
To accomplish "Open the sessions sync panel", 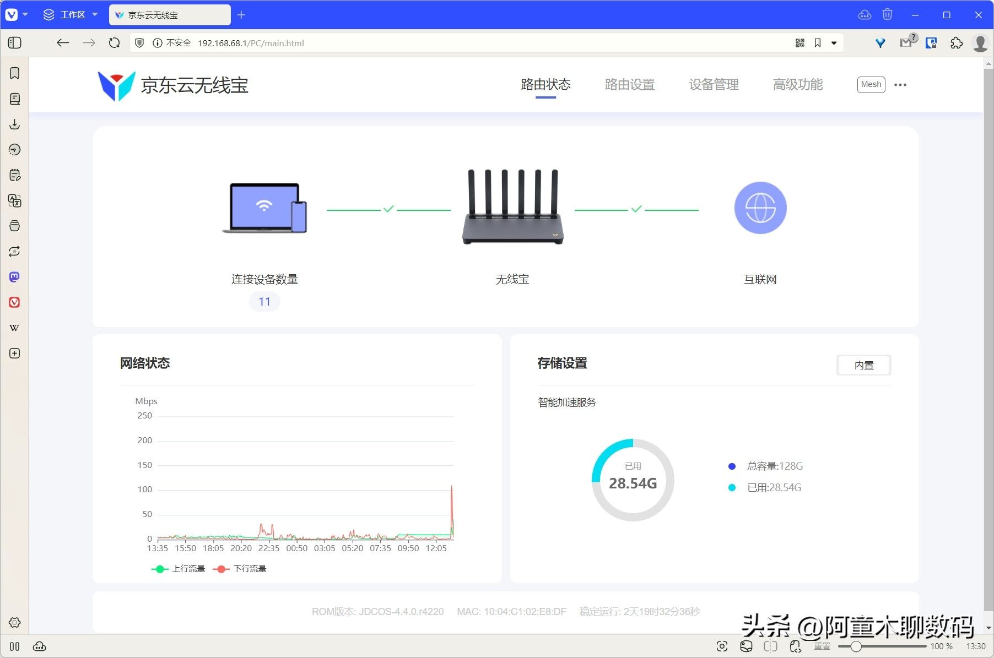I will point(15,251).
